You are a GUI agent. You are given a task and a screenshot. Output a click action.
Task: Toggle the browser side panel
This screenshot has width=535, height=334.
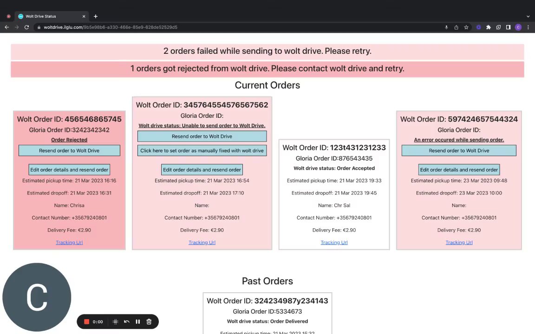coord(509,27)
